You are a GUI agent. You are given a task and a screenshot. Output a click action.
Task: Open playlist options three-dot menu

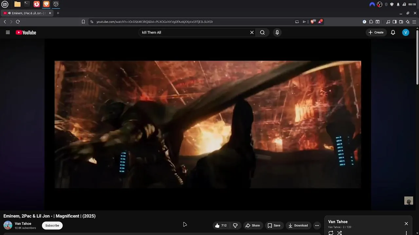406,233
